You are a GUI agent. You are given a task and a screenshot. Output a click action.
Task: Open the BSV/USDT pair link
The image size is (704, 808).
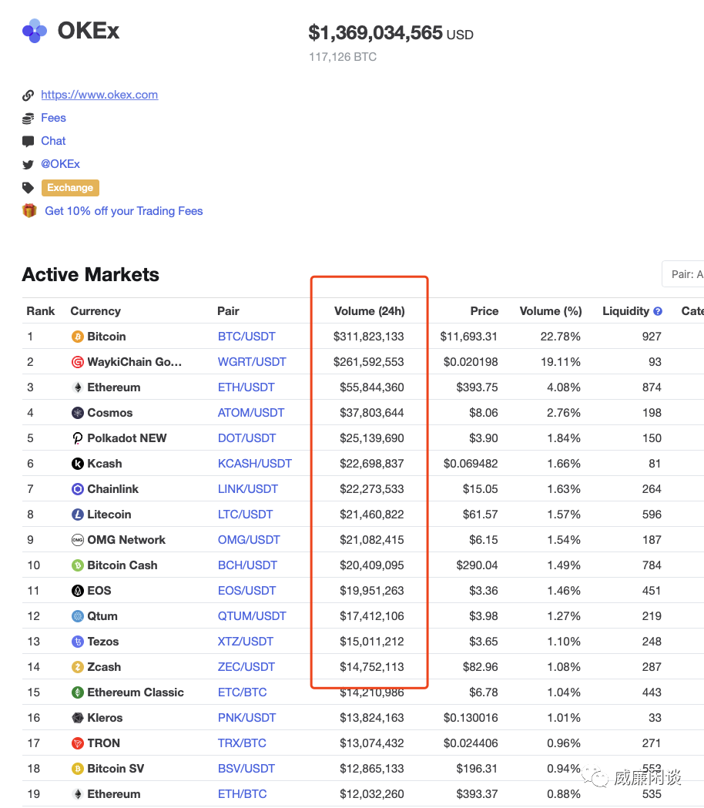[246, 769]
